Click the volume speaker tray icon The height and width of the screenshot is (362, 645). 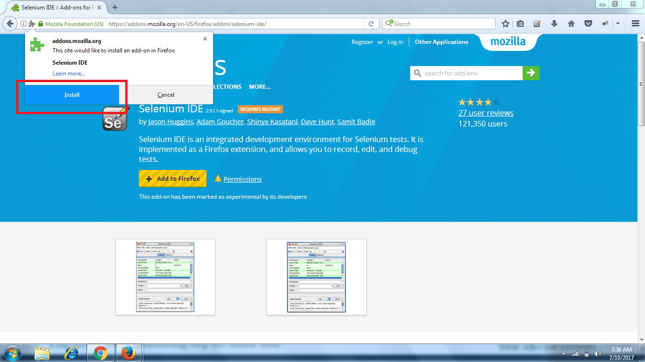(599, 354)
